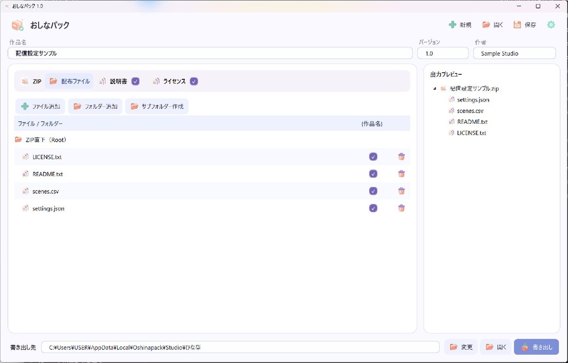Click the settings.json file icon in the preview
The height and width of the screenshot is (363, 568).
(x=452, y=100)
